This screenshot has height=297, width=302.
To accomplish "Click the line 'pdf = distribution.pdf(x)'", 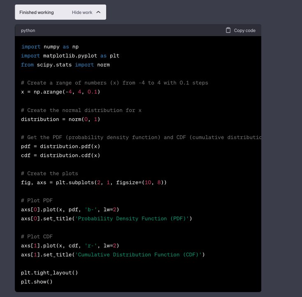I will pyautogui.click(x=60, y=146).
